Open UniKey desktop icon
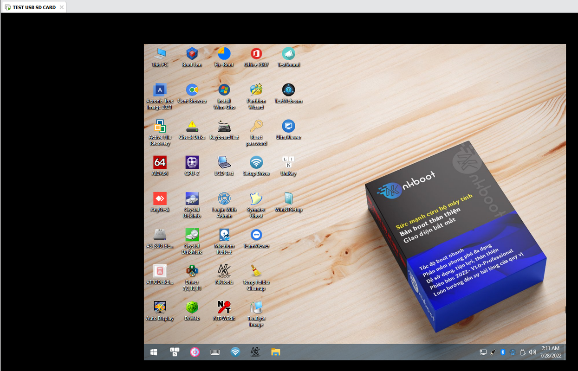The image size is (578, 371). point(288,166)
